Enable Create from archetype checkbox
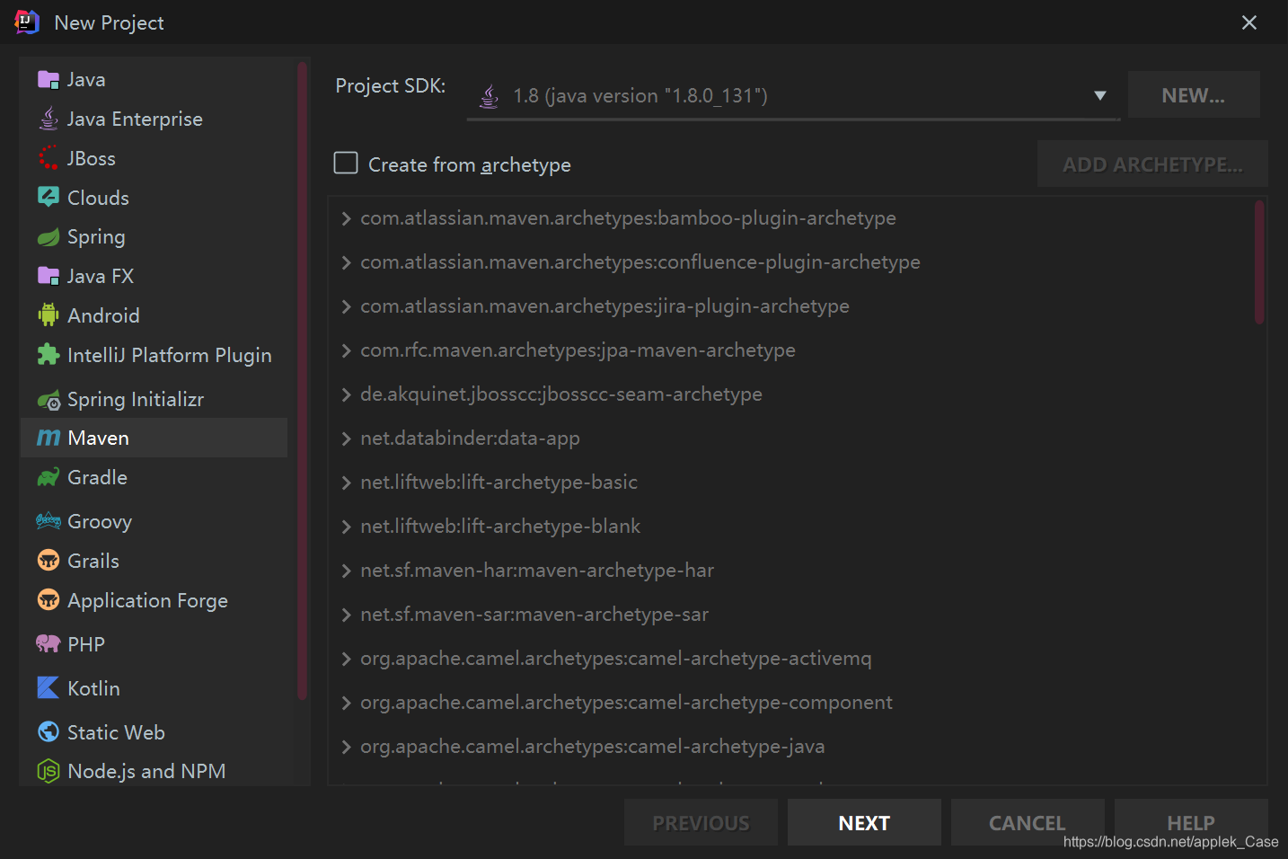The width and height of the screenshot is (1288, 859). pos(346,163)
